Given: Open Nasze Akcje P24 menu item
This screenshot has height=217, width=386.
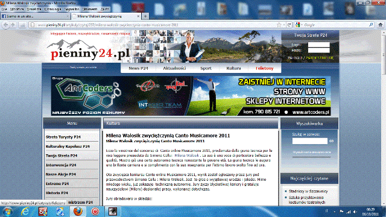Looking at the screenshot, I should tap(61, 174).
